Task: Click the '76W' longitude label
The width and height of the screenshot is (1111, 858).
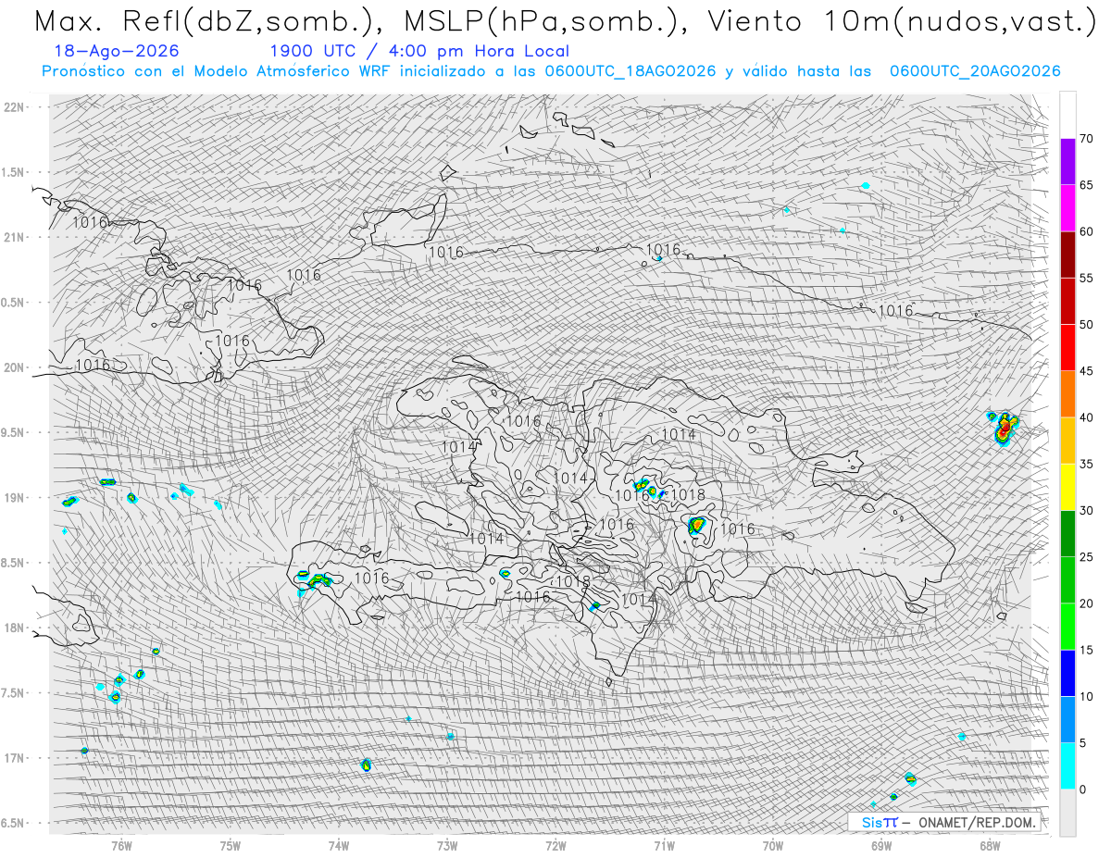Action: click(x=122, y=844)
